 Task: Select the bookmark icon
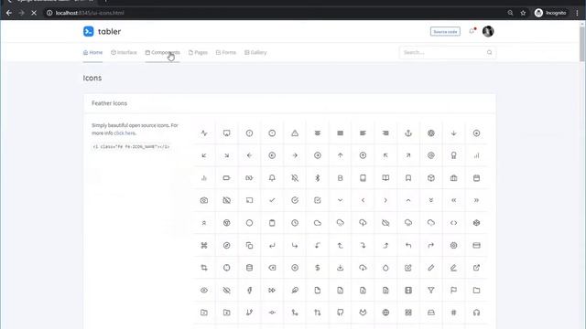coord(408,178)
